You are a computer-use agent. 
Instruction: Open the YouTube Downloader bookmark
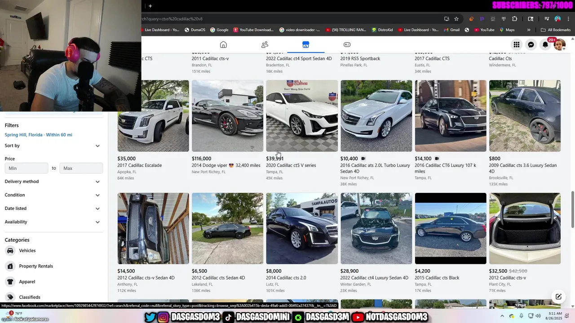[253, 30]
